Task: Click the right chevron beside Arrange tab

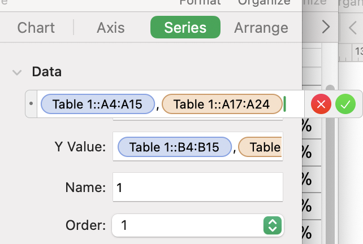Action: click(x=326, y=27)
